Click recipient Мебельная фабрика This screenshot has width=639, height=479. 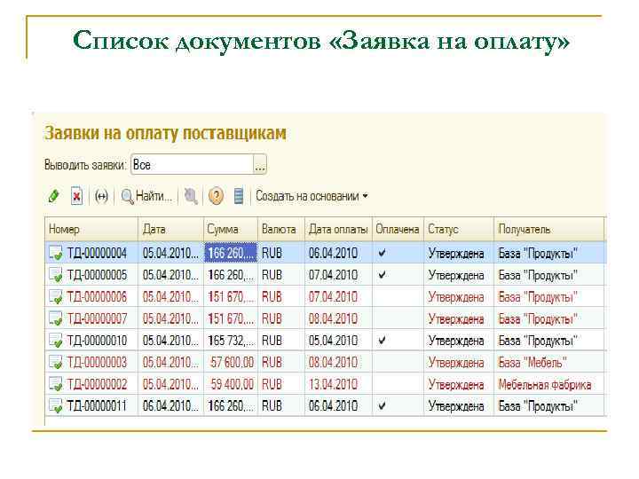tap(545, 384)
